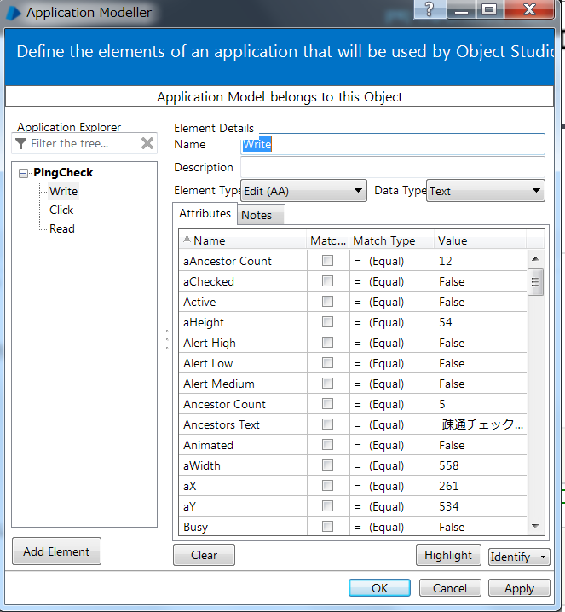The width and height of the screenshot is (565, 612).
Task: Check the aHeight match checkbox
Action: [328, 322]
